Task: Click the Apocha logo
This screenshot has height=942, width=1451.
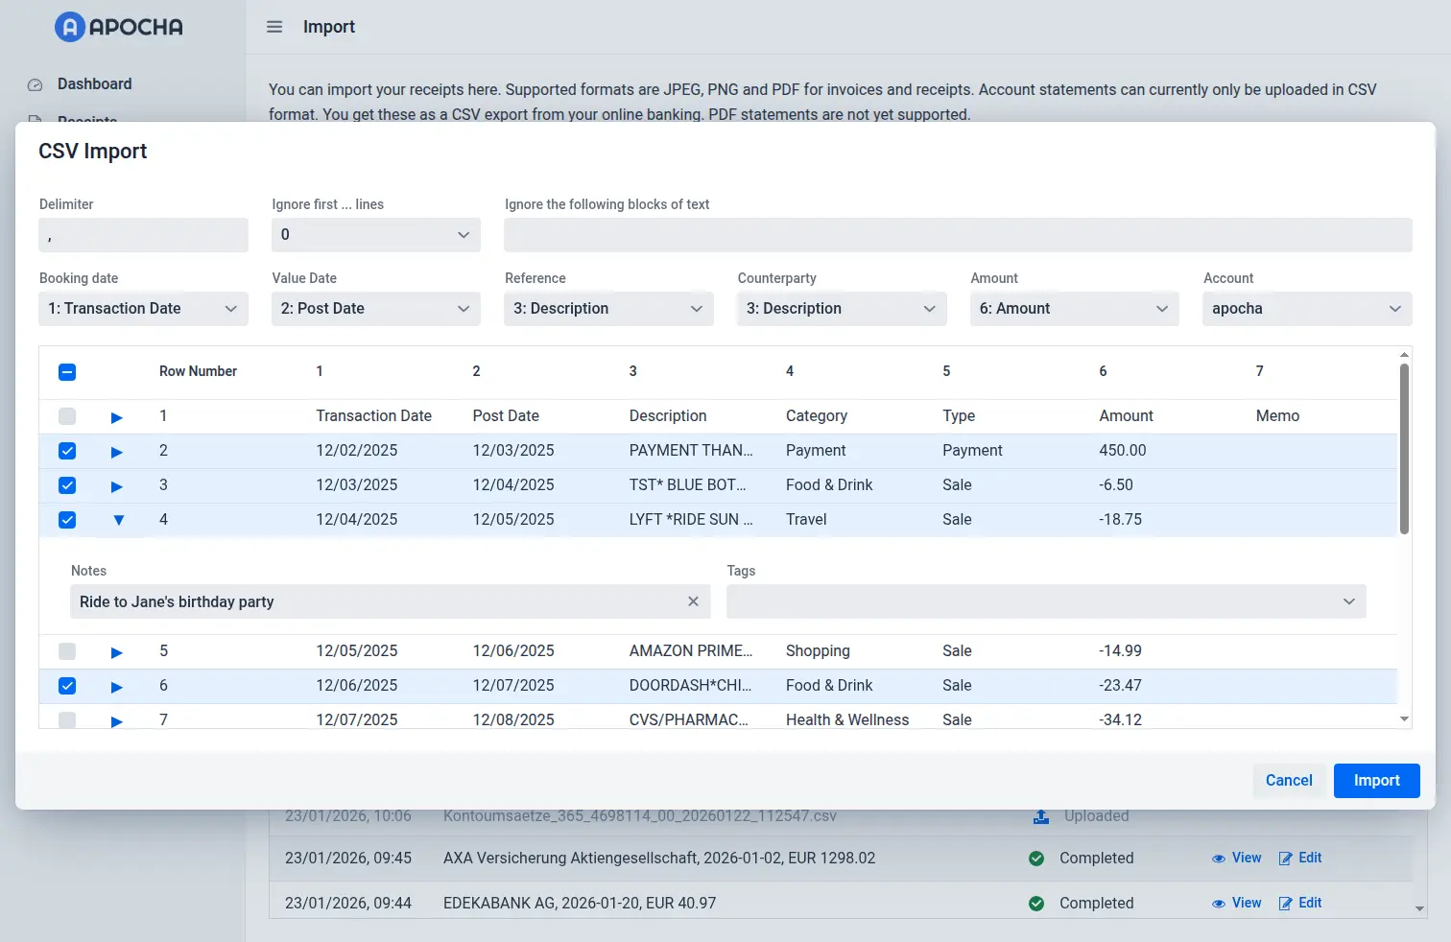Action: point(117,27)
